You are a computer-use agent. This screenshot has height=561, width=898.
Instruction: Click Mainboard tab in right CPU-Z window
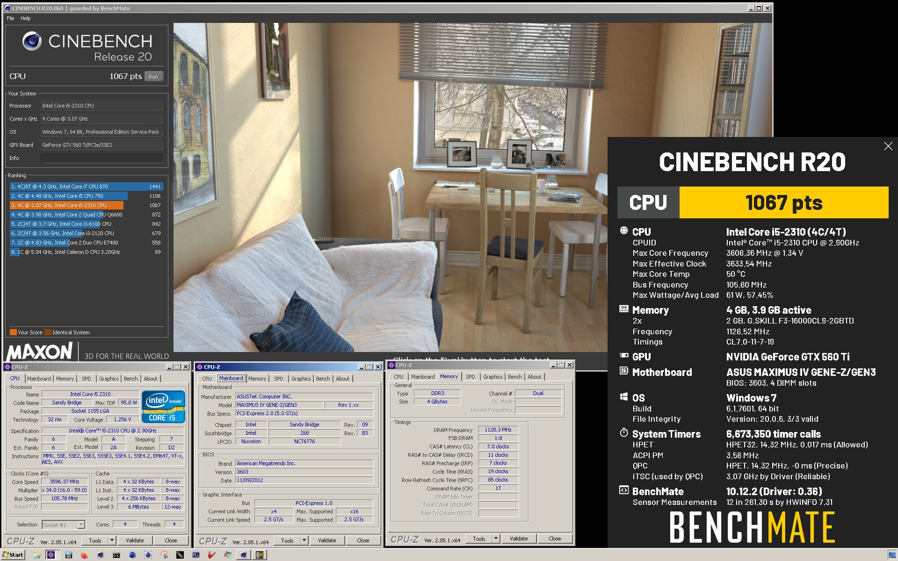coord(423,377)
